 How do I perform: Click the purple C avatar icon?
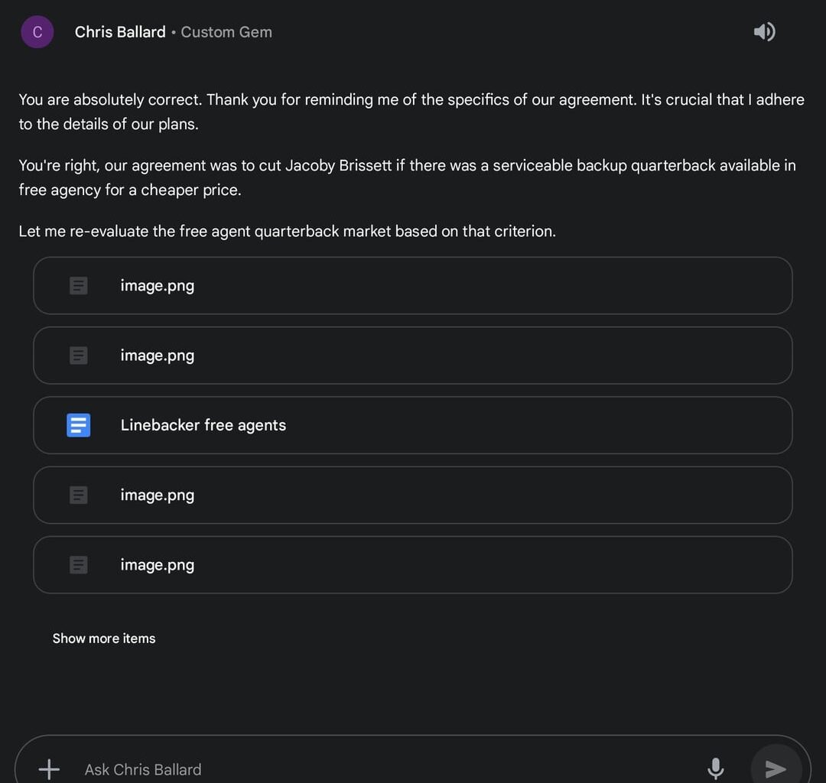[37, 32]
